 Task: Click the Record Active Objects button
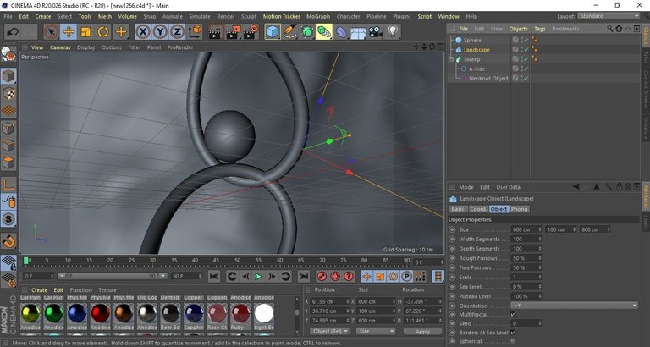click(322, 276)
